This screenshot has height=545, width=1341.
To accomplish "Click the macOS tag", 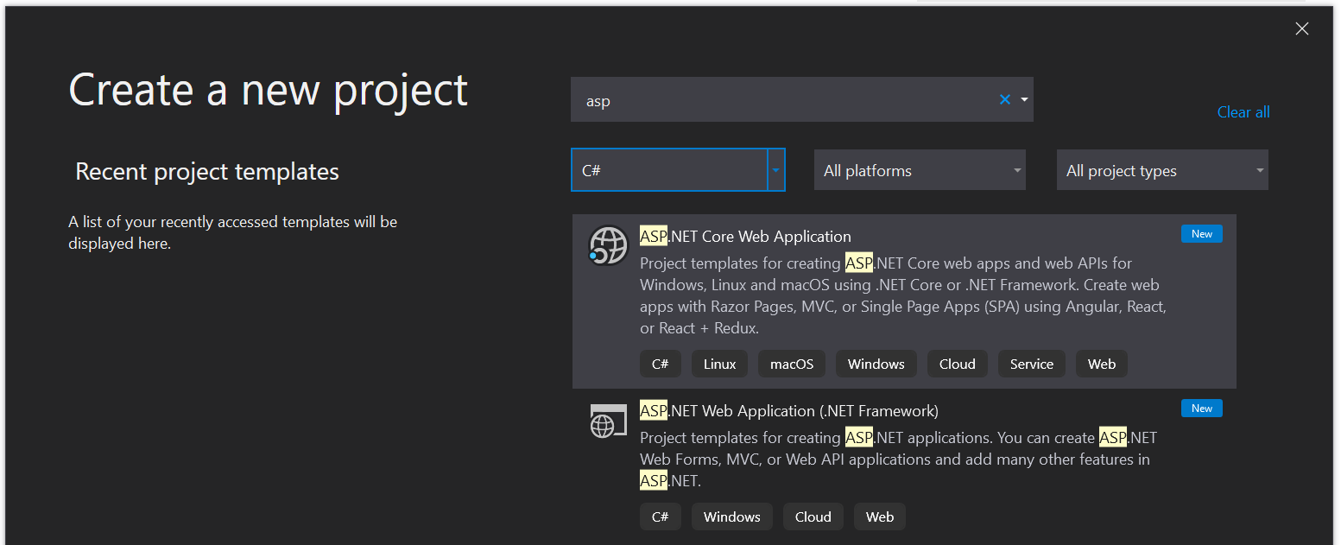I will [x=792, y=364].
